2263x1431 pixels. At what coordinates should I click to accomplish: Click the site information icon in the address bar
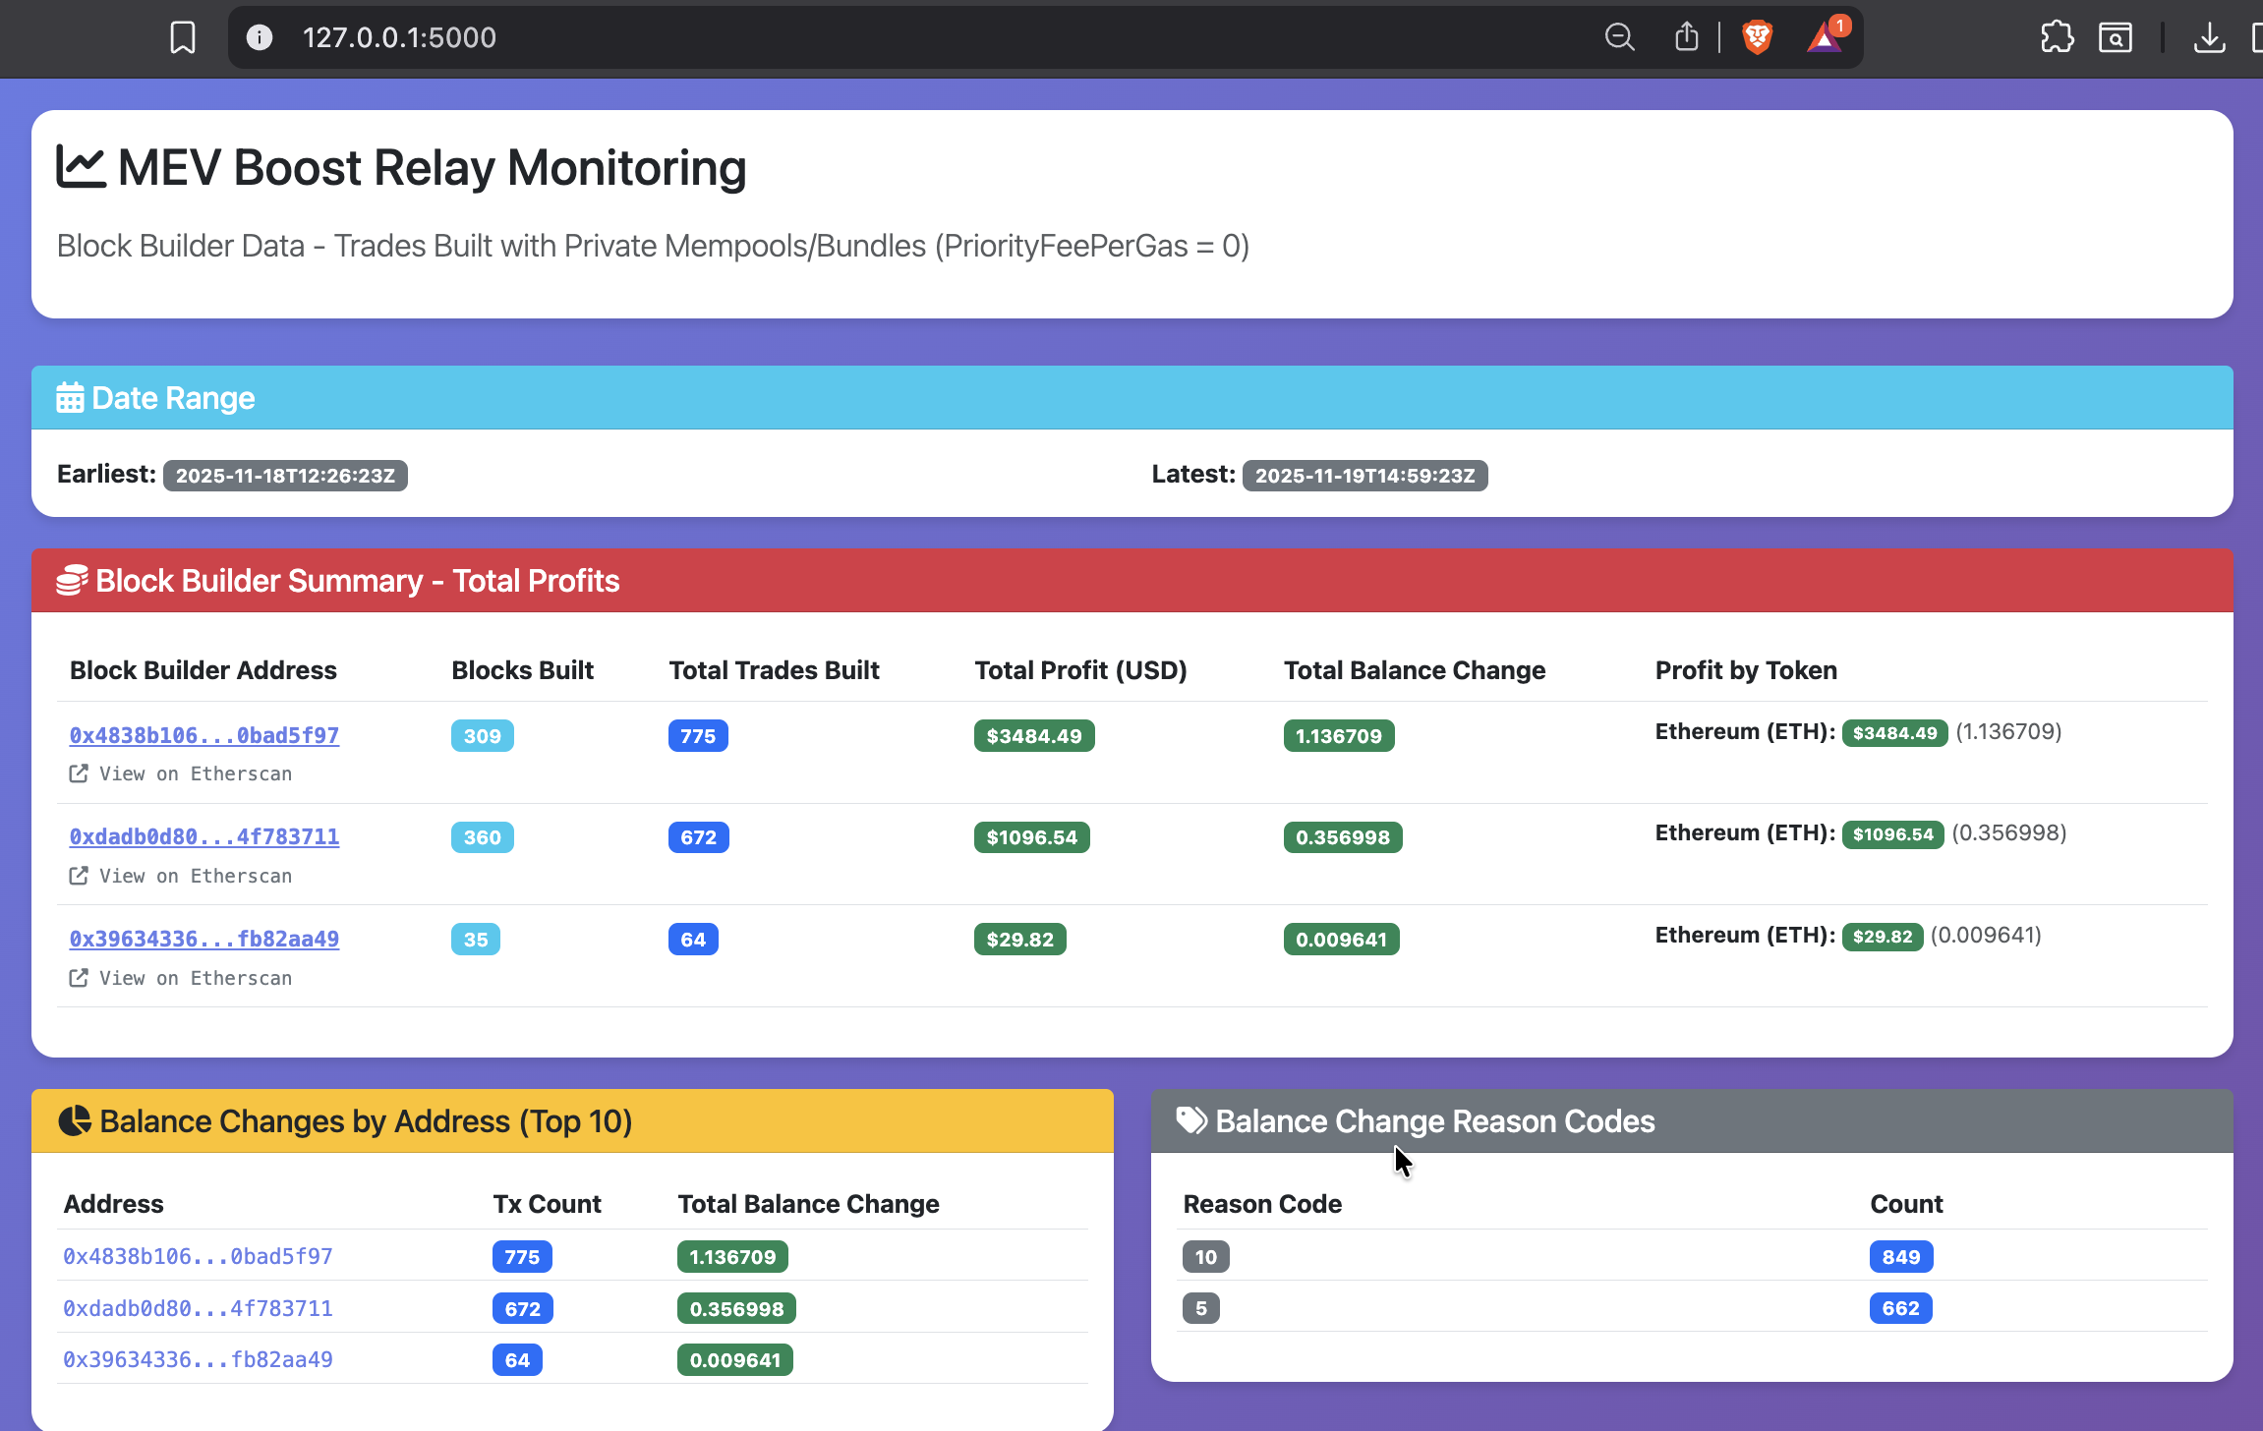[260, 37]
